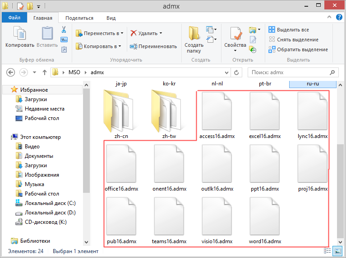This screenshot has width=346, height=258.
Task: Click the copy path icon in clipboard group
Action: coord(64,40)
